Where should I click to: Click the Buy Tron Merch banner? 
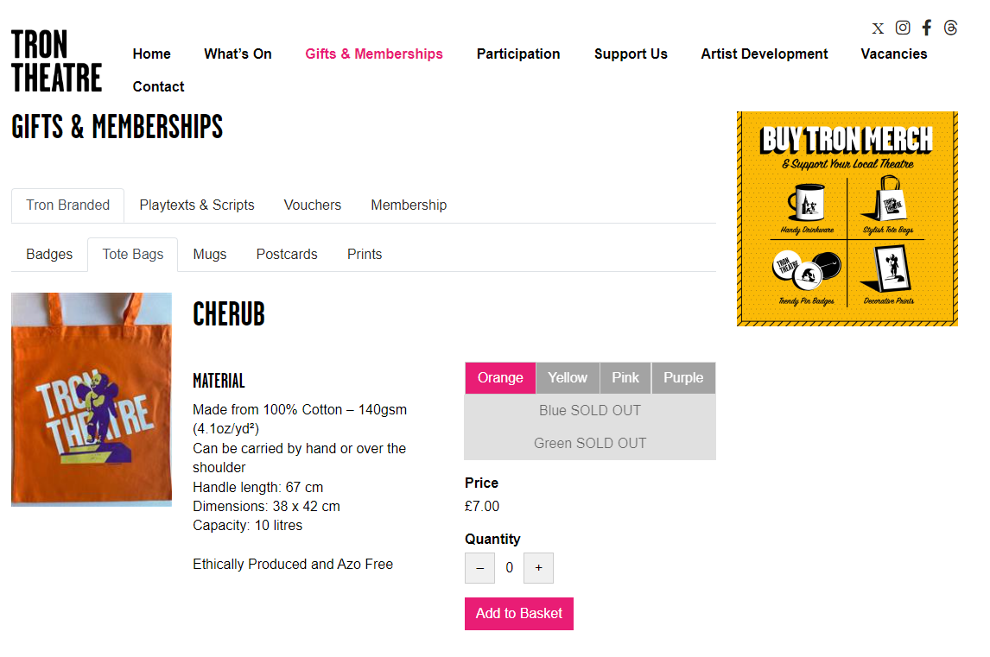(847, 219)
